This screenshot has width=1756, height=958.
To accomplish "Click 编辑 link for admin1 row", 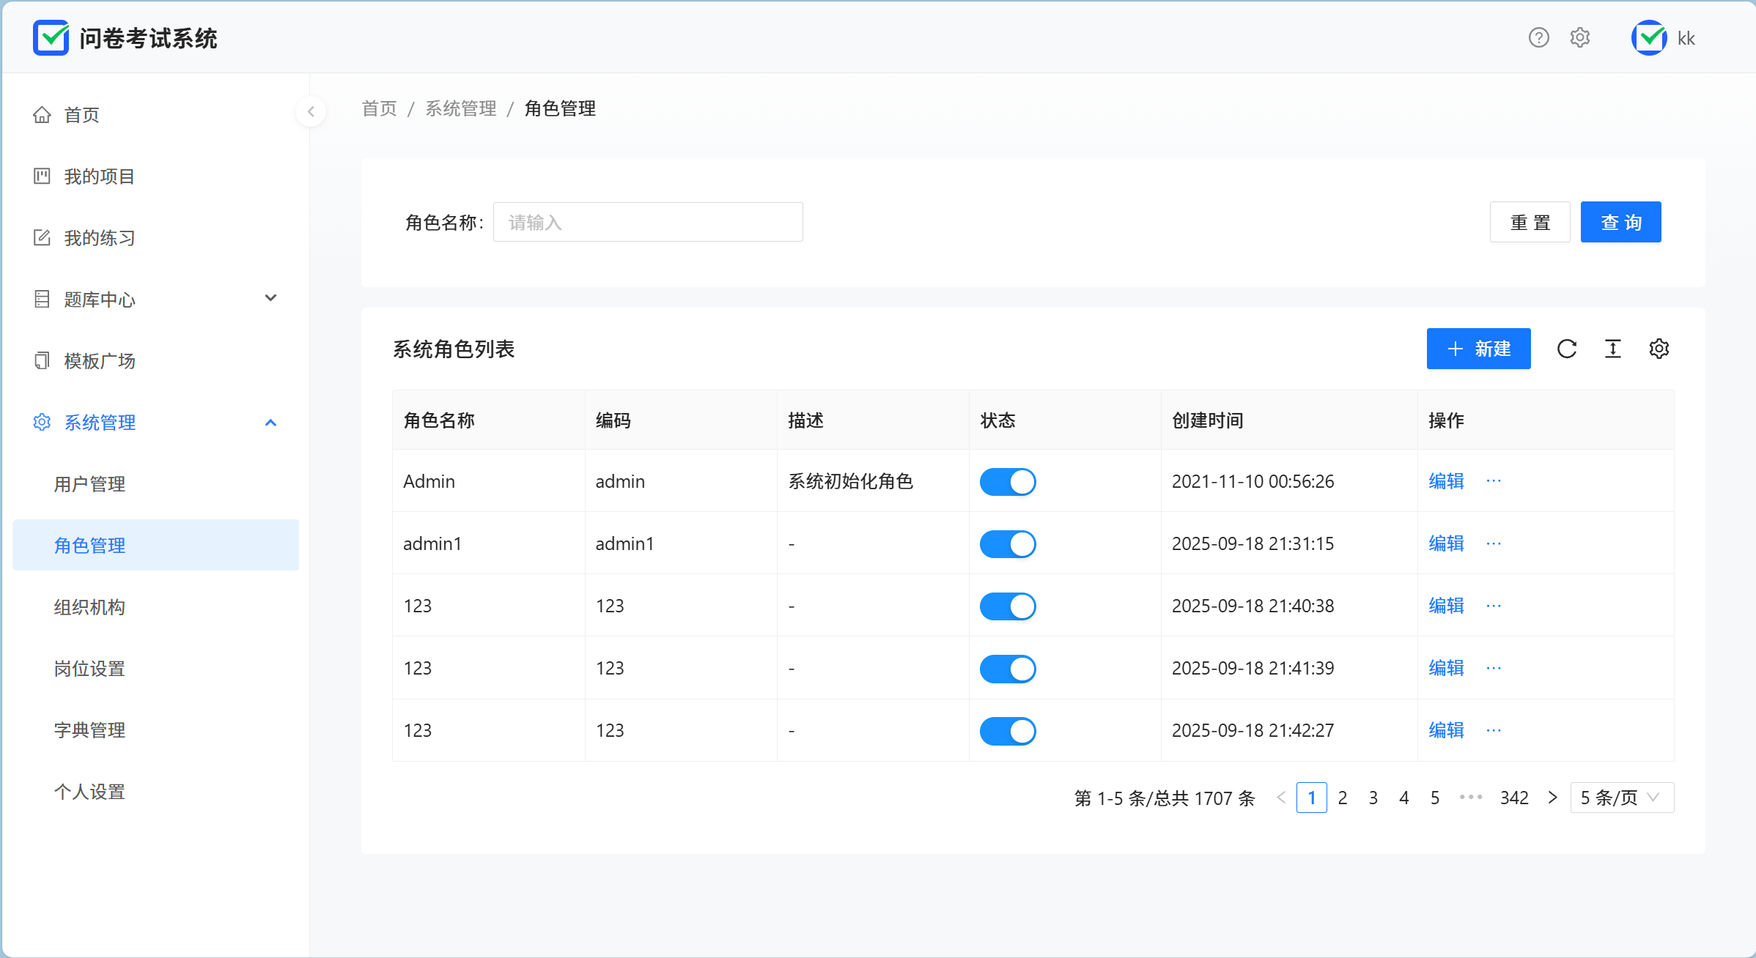I will coord(1446,543).
